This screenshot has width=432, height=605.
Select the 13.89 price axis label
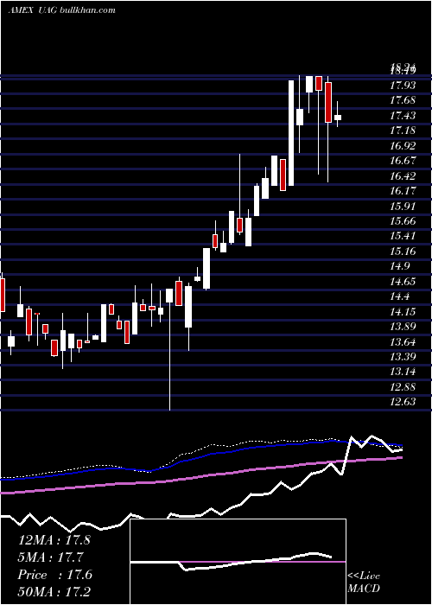pos(403,328)
